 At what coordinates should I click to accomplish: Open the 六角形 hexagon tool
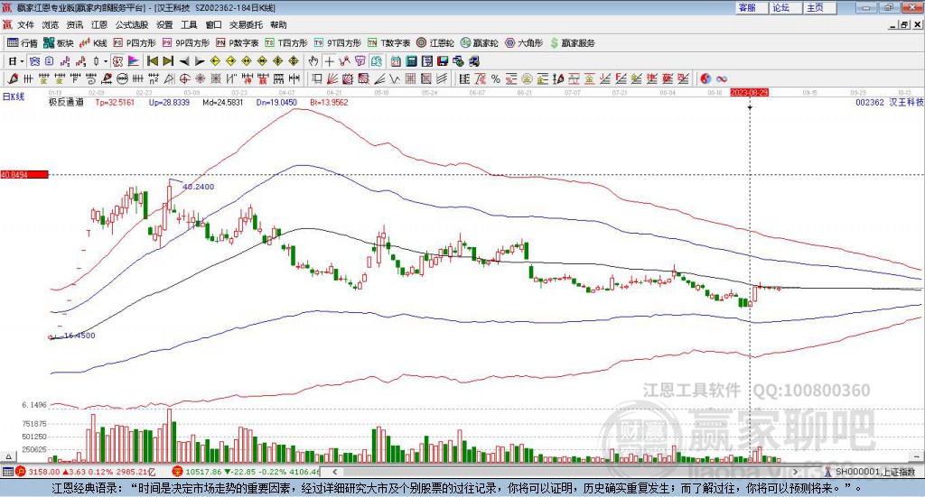click(524, 43)
